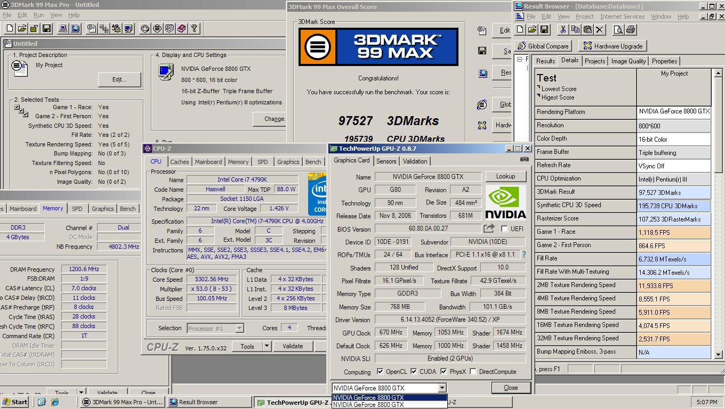Image resolution: width=725 pixels, height=409 pixels.
Task: Click the Fill Rate row label in Result Browser
Action: click(x=586, y=258)
